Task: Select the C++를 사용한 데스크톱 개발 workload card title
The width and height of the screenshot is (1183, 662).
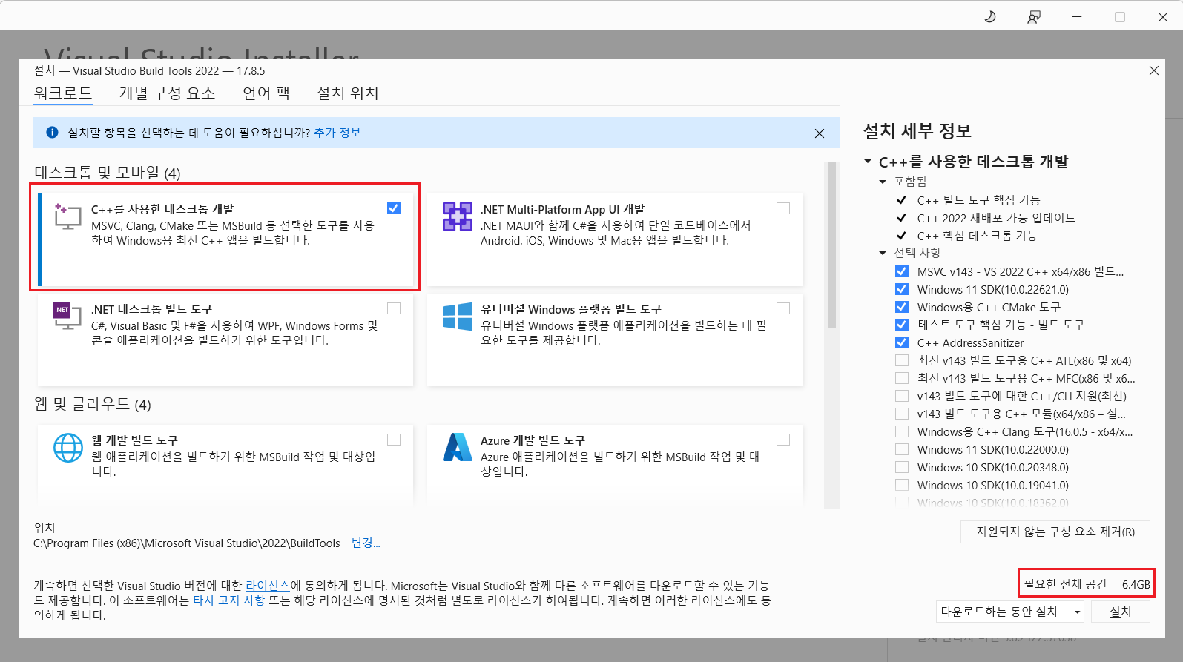Action: click(162, 209)
